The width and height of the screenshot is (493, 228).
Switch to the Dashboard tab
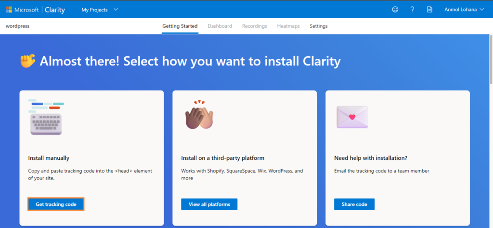(220, 26)
